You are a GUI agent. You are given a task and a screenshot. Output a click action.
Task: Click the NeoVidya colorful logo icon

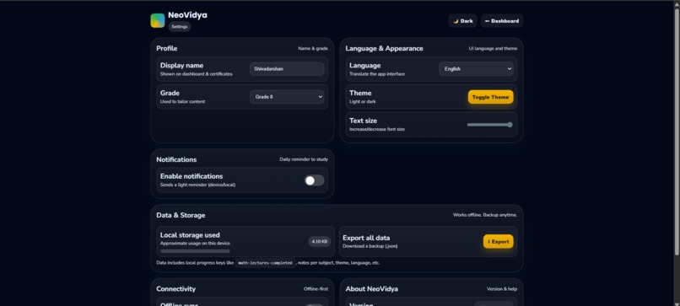coord(158,20)
